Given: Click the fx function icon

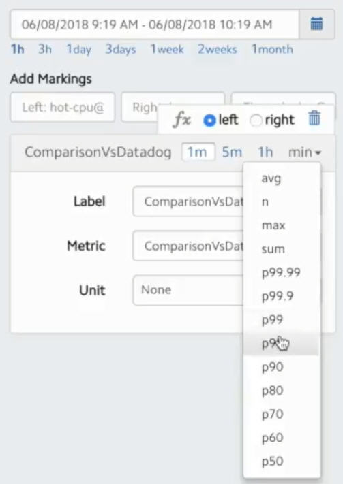Looking at the screenshot, I should coord(181,119).
